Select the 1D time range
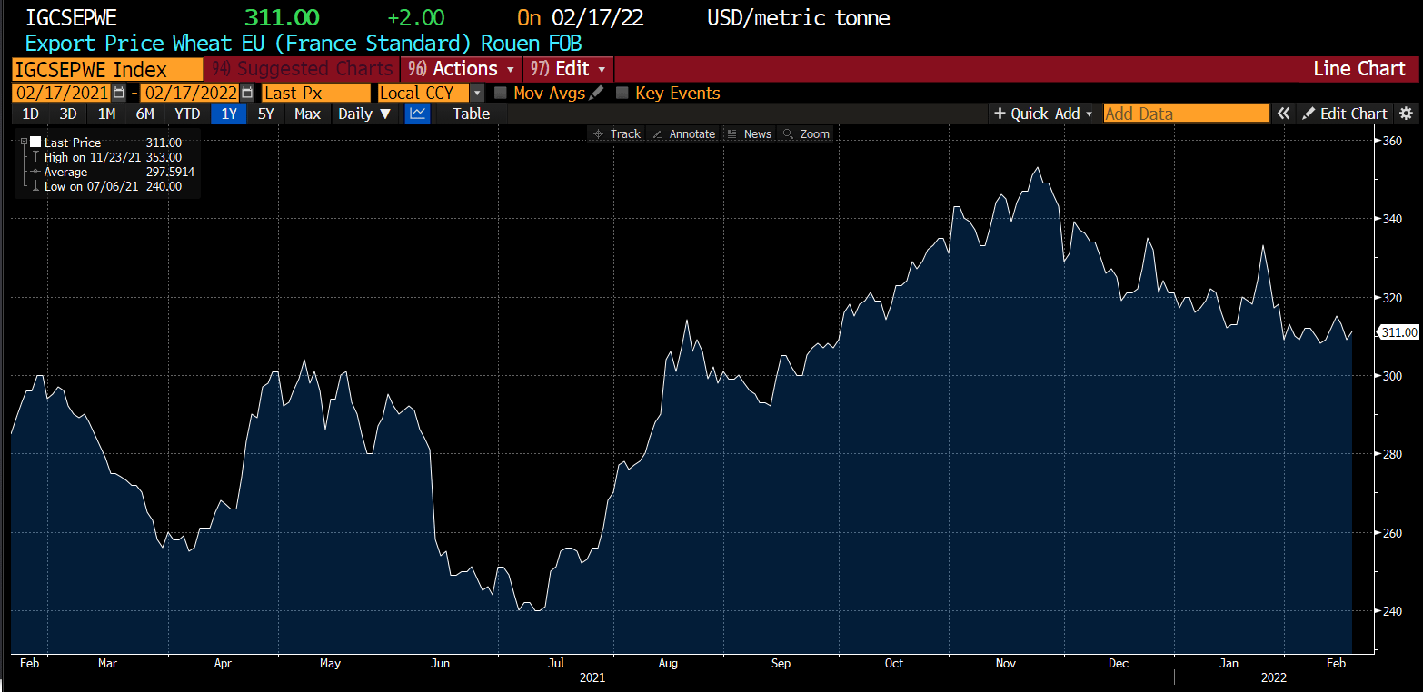The height and width of the screenshot is (692, 1423). click(x=31, y=114)
